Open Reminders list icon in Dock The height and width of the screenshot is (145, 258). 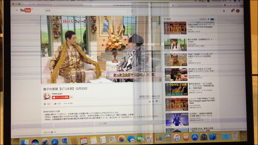pyautogui.click(x=103, y=140)
